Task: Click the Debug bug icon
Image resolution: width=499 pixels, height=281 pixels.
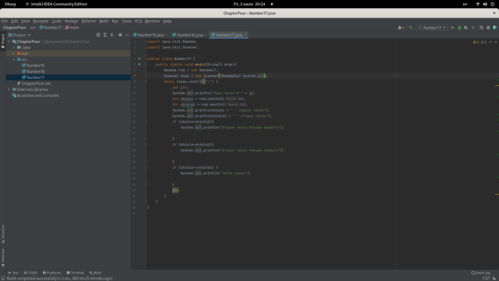Action: (x=459, y=28)
